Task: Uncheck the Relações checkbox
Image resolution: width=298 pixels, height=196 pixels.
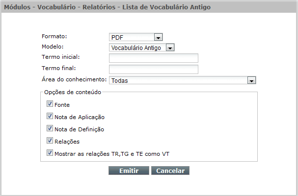Action: click(50, 141)
